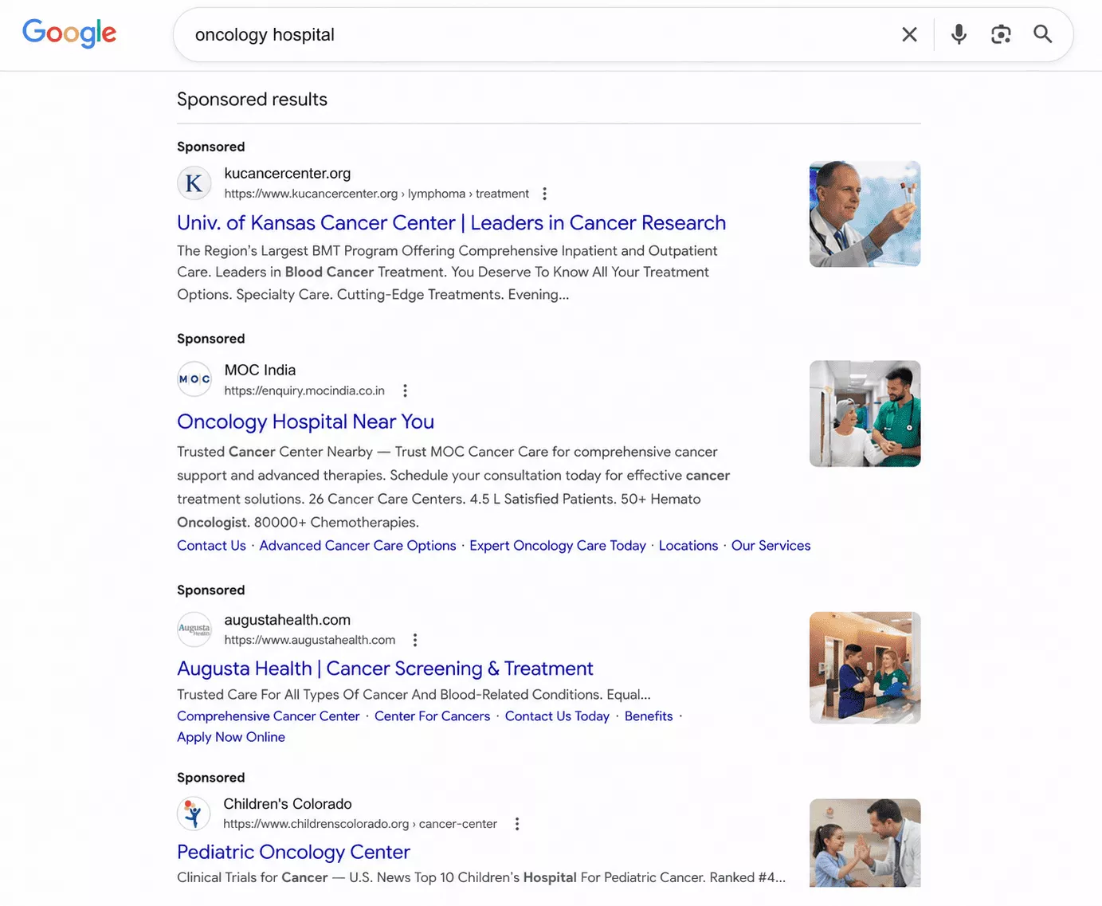This screenshot has height=906, width=1102.
Task: Start voice search with microphone icon
Action: (x=959, y=34)
